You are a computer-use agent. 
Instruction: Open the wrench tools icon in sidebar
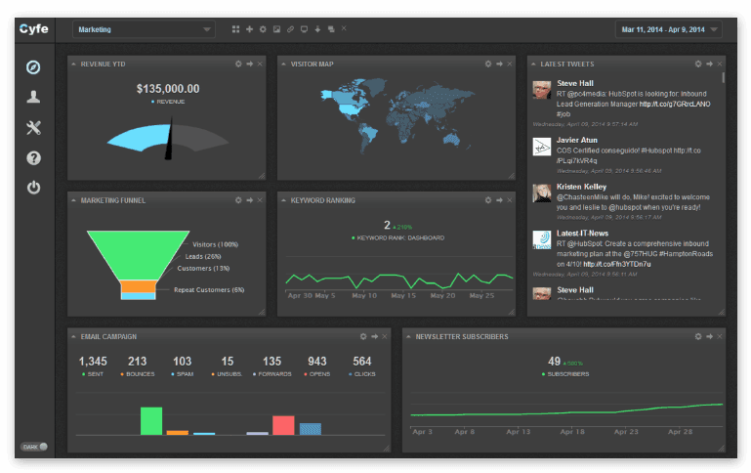[x=33, y=128]
